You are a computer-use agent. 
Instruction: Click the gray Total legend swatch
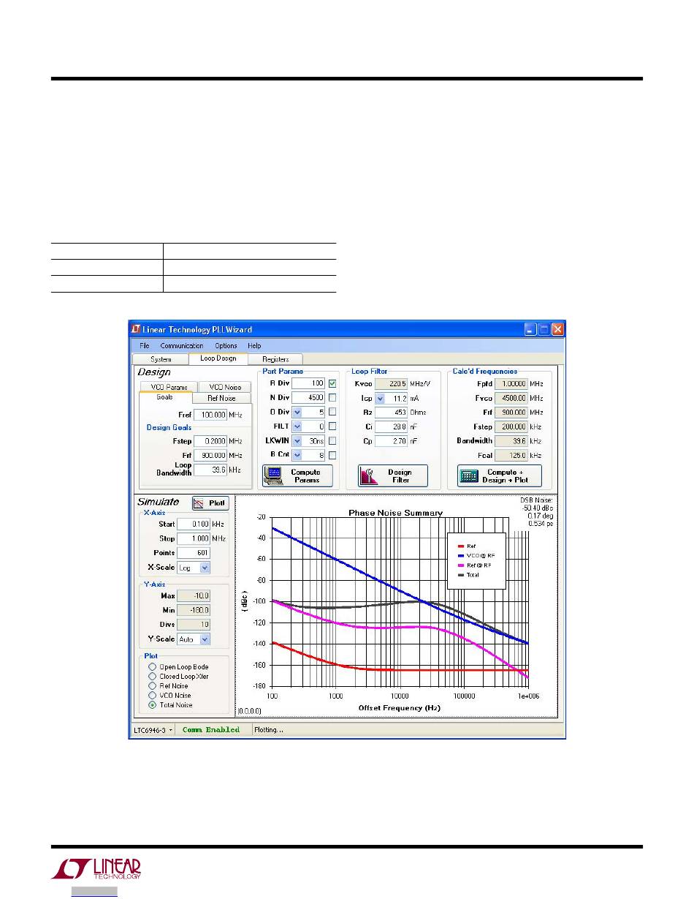click(460, 574)
